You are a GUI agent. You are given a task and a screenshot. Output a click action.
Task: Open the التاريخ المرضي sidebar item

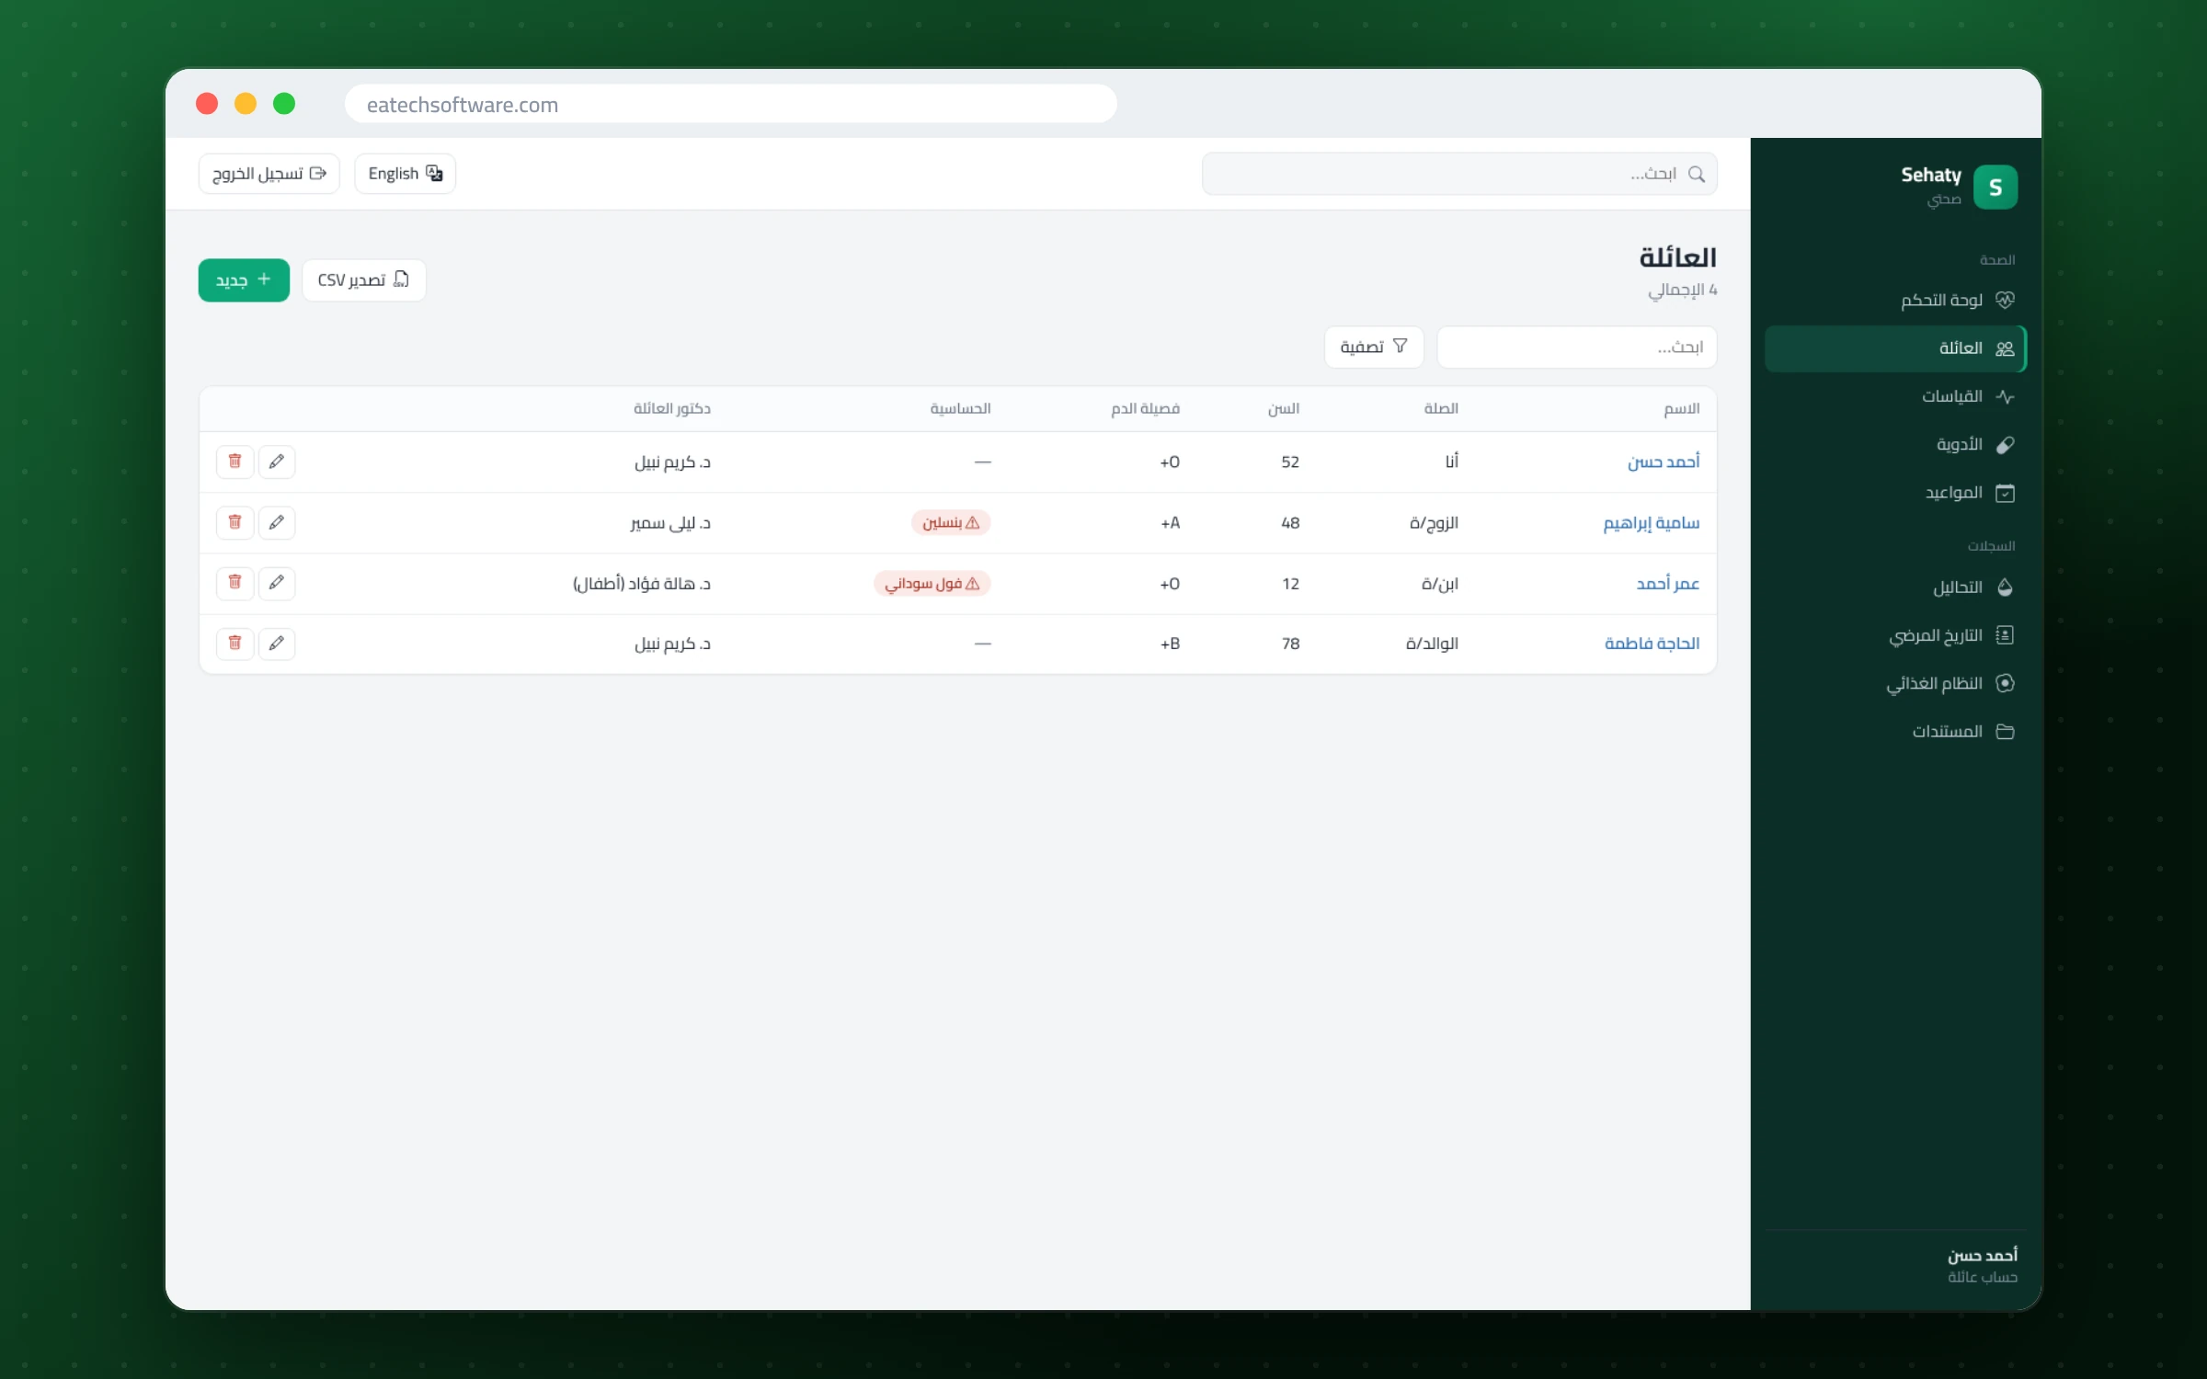point(1895,635)
